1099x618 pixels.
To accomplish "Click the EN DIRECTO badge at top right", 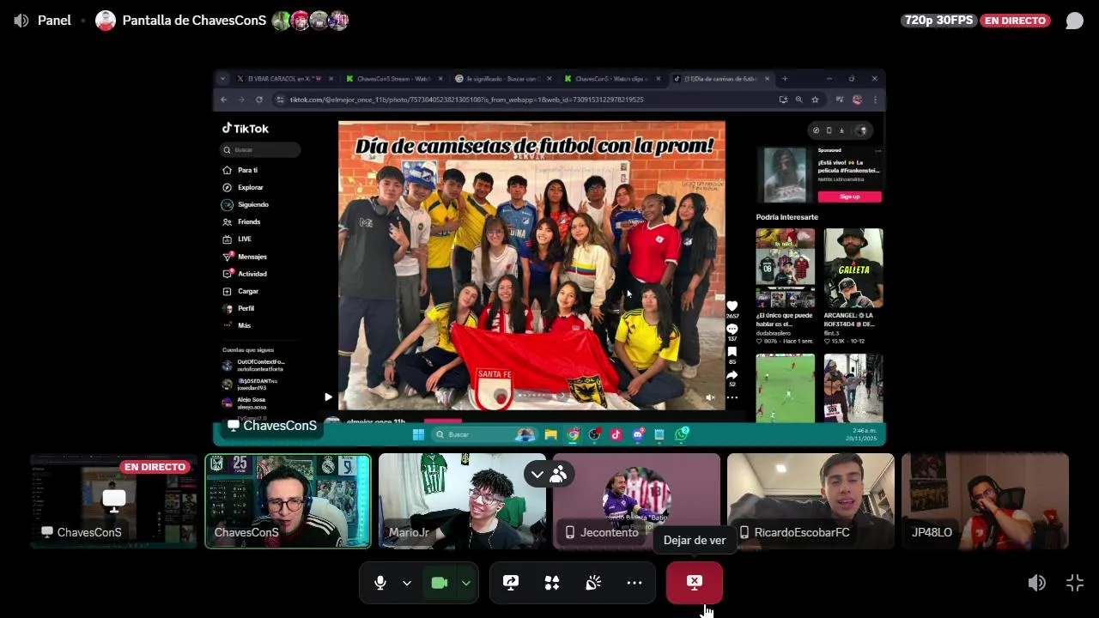I will pos(1016,21).
